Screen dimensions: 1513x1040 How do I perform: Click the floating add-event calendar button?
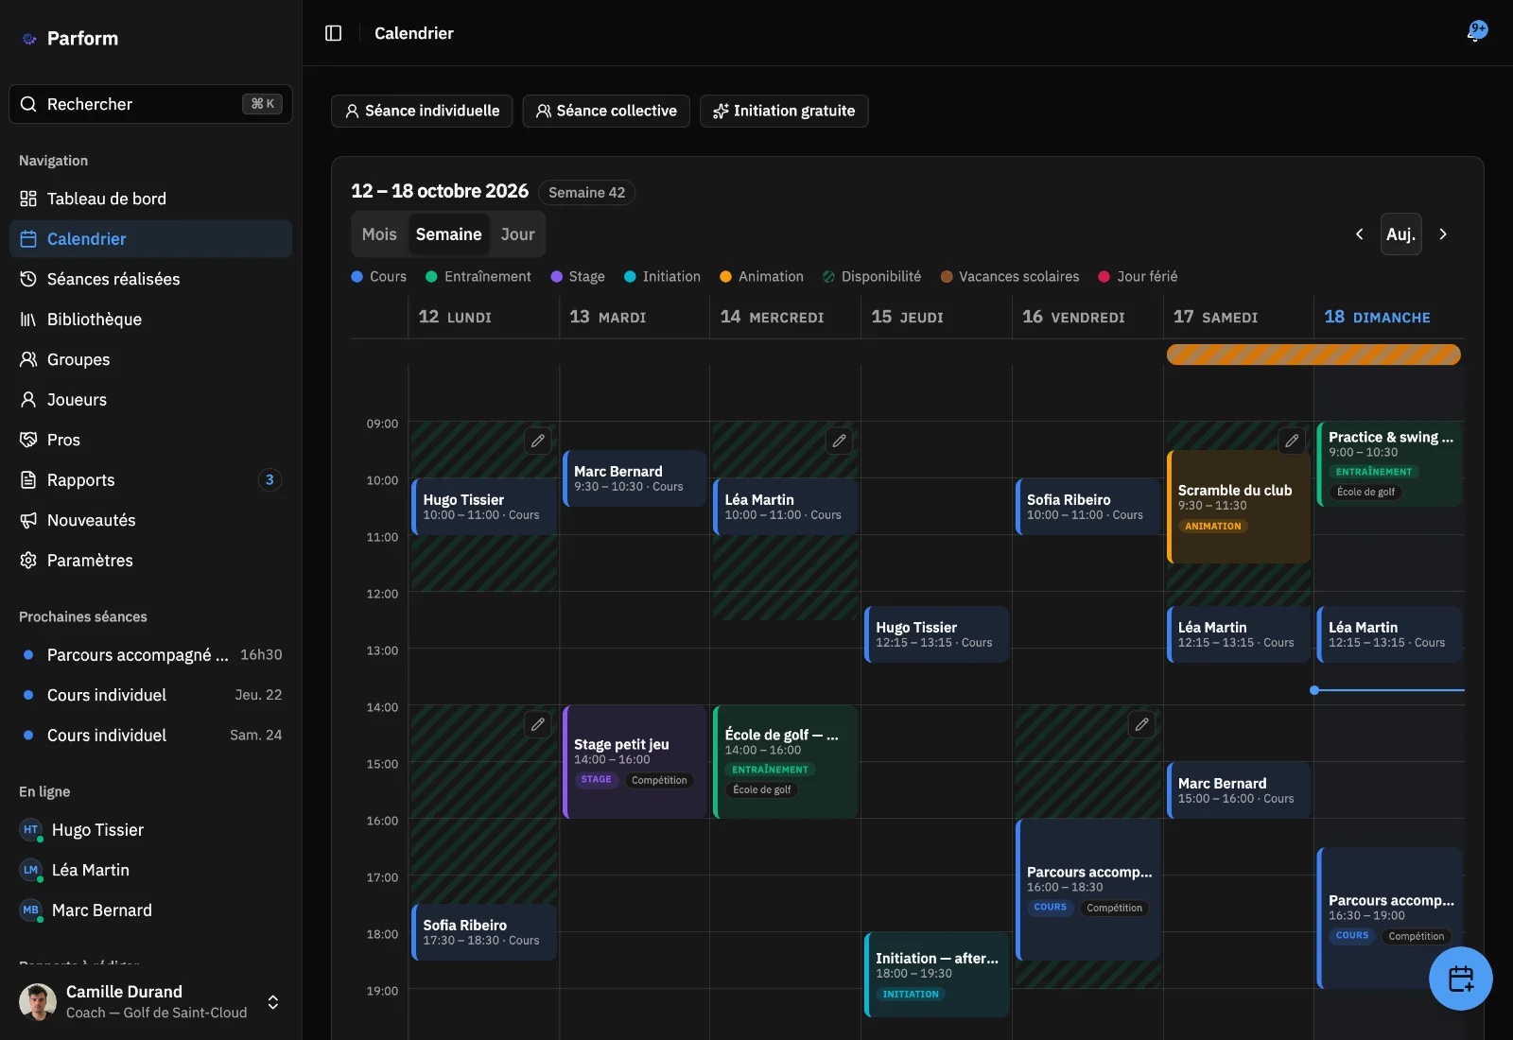(x=1460, y=979)
